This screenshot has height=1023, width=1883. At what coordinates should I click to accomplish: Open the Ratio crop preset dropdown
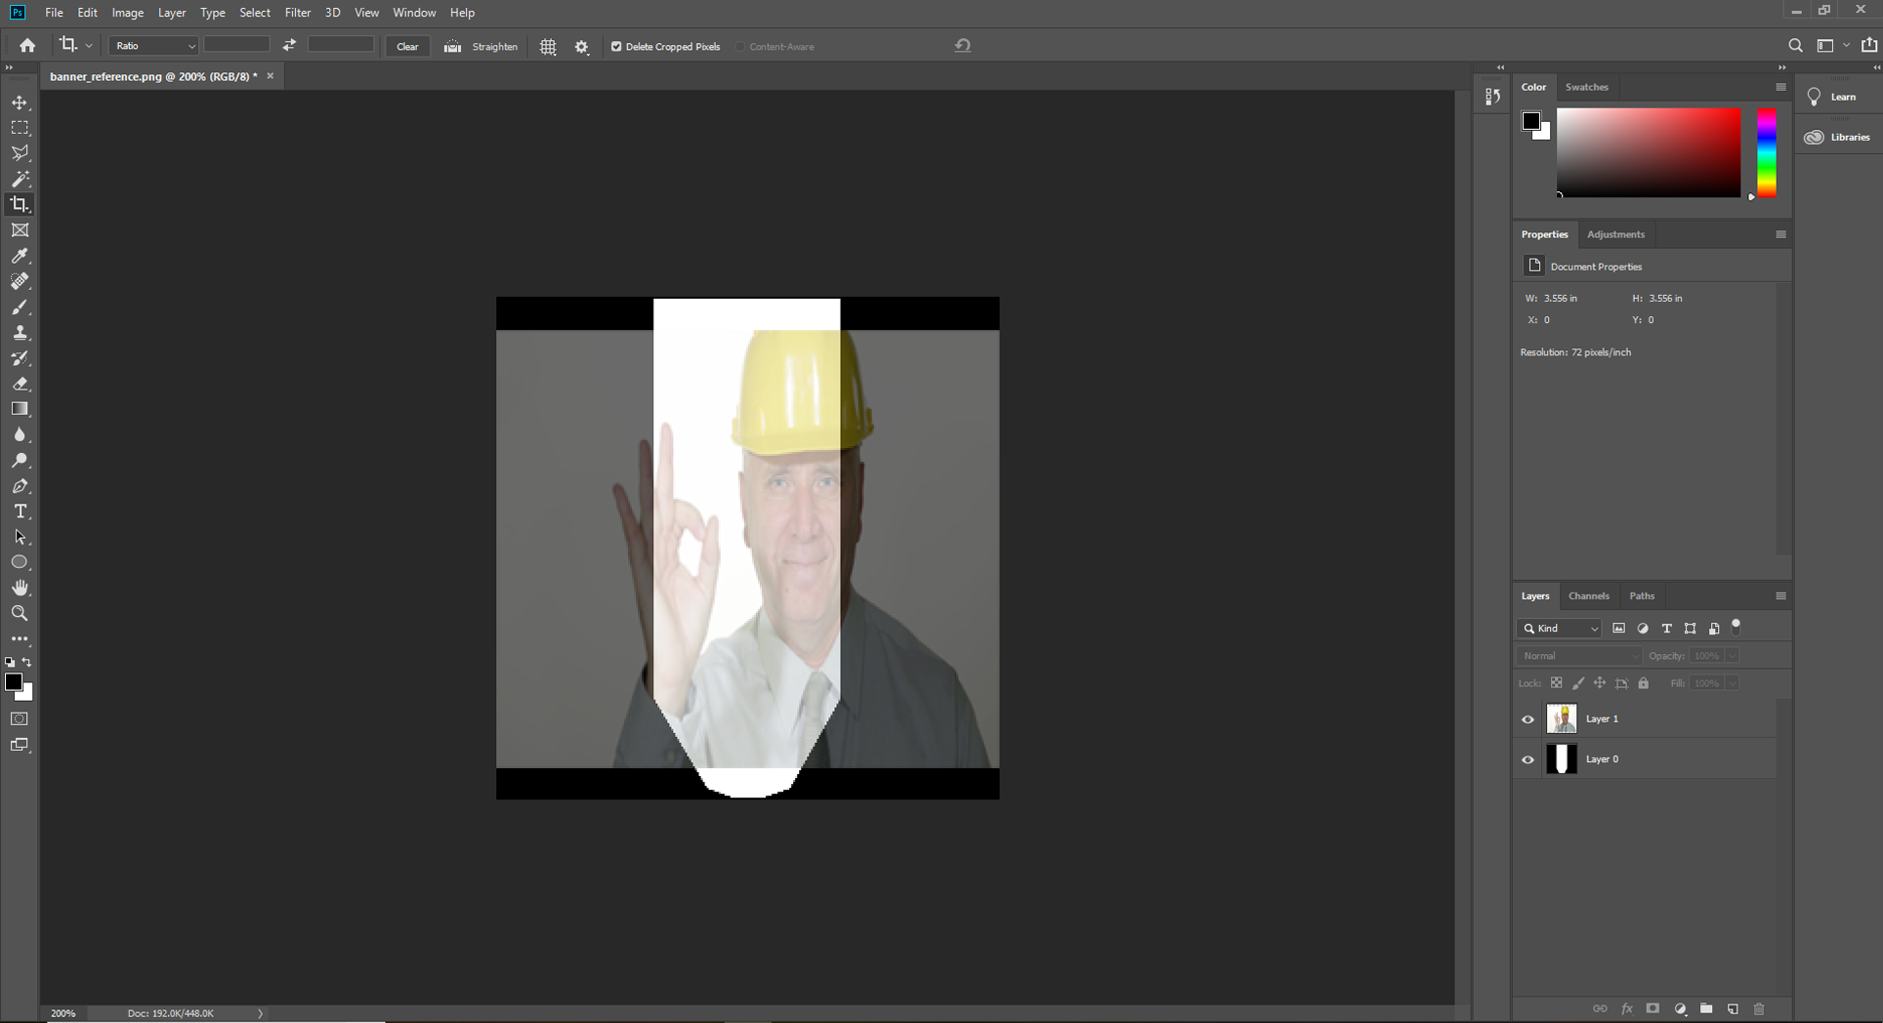(153, 46)
